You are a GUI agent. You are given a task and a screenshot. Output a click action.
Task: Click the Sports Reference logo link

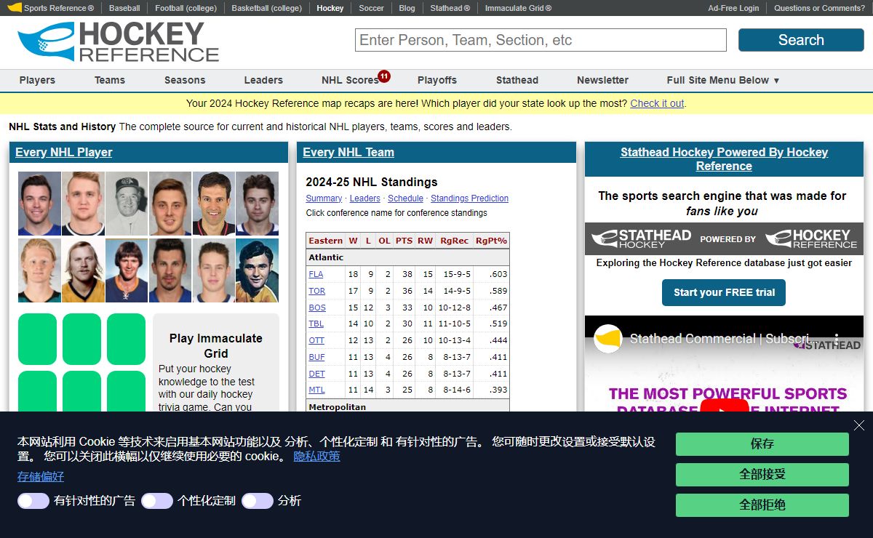pos(50,8)
